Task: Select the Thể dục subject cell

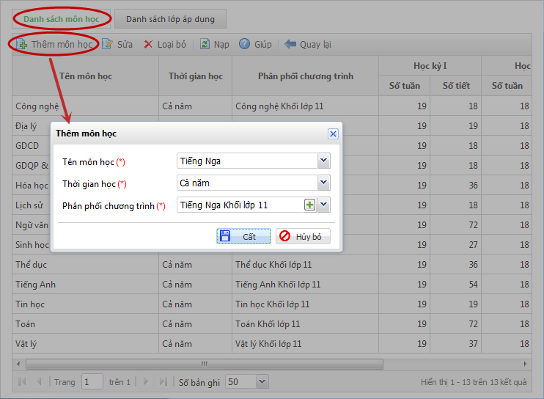Action: pos(85,264)
